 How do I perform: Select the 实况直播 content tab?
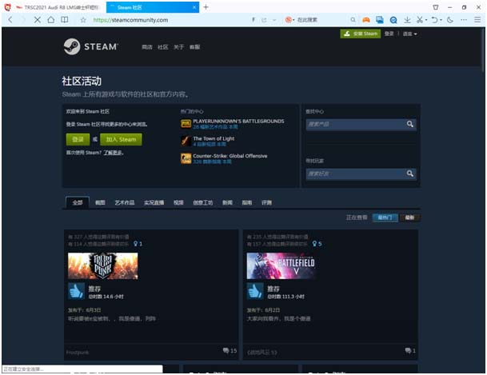[x=154, y=203]
